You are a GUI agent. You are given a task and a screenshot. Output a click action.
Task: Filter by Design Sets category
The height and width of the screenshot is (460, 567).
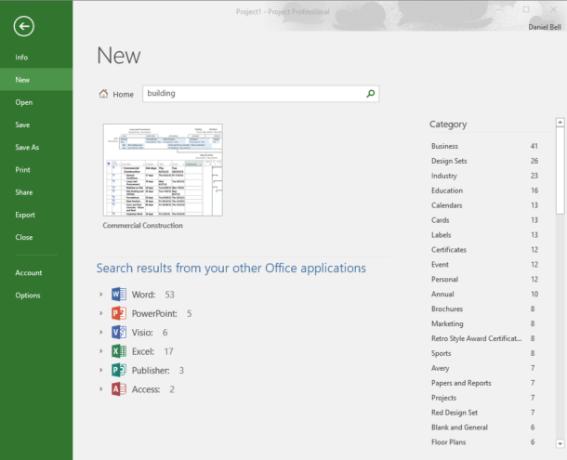[x=484, y=161]
